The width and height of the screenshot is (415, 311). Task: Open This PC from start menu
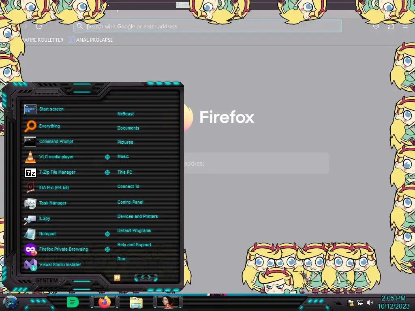click(125, 172)
